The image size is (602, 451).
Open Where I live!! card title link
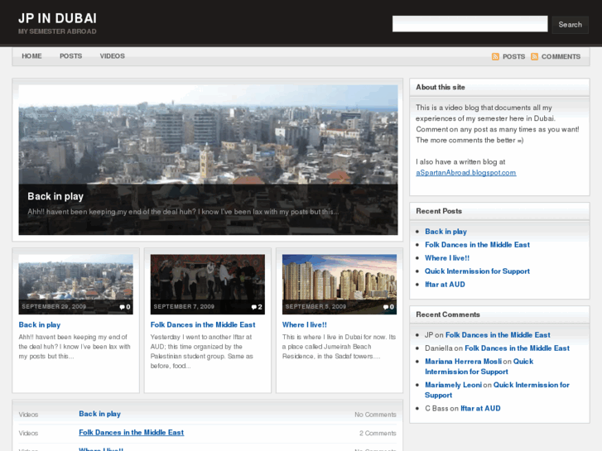(305, 324)
